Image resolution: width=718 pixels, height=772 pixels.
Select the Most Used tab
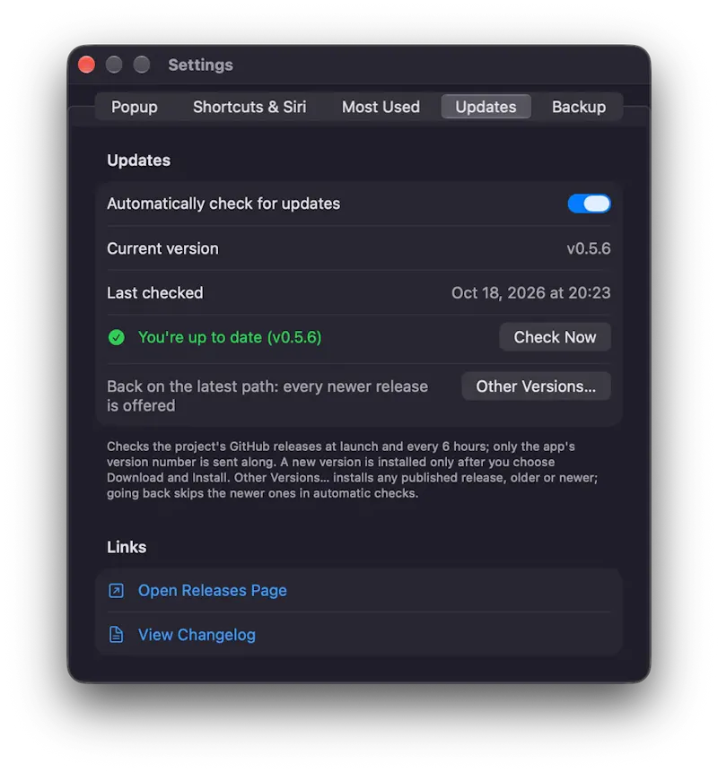click(x=381, y=107)
